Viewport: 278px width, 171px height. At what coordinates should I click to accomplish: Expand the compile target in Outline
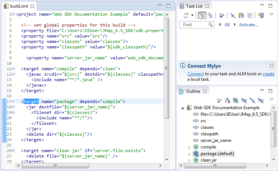pyautogui.click(x=189, y=147)
